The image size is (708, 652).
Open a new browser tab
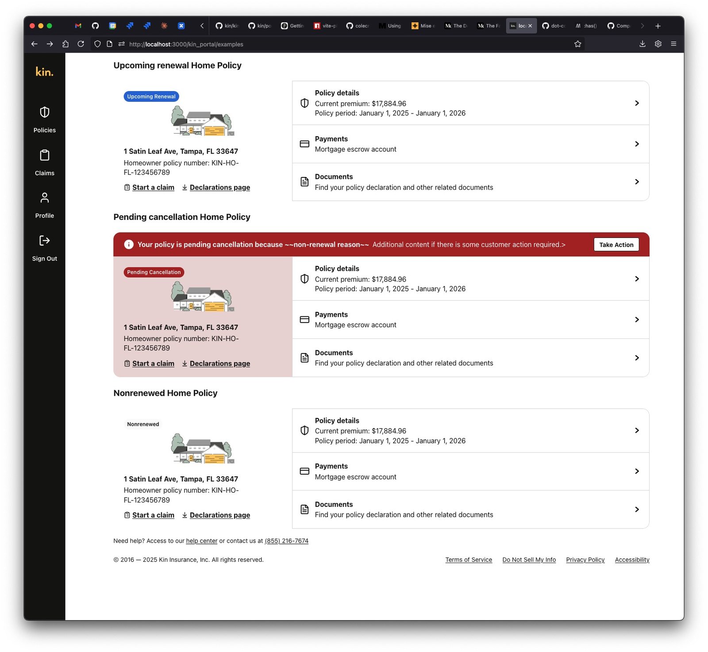click(658, 26)
